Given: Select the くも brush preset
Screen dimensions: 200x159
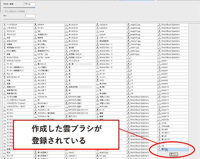Looking at the screenshot, I should pyautogui.click(x=173, y=146).
